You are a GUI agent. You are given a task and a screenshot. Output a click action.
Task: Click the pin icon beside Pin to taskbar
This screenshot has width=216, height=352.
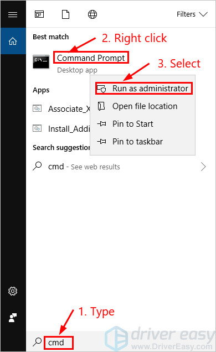(101, 142)
